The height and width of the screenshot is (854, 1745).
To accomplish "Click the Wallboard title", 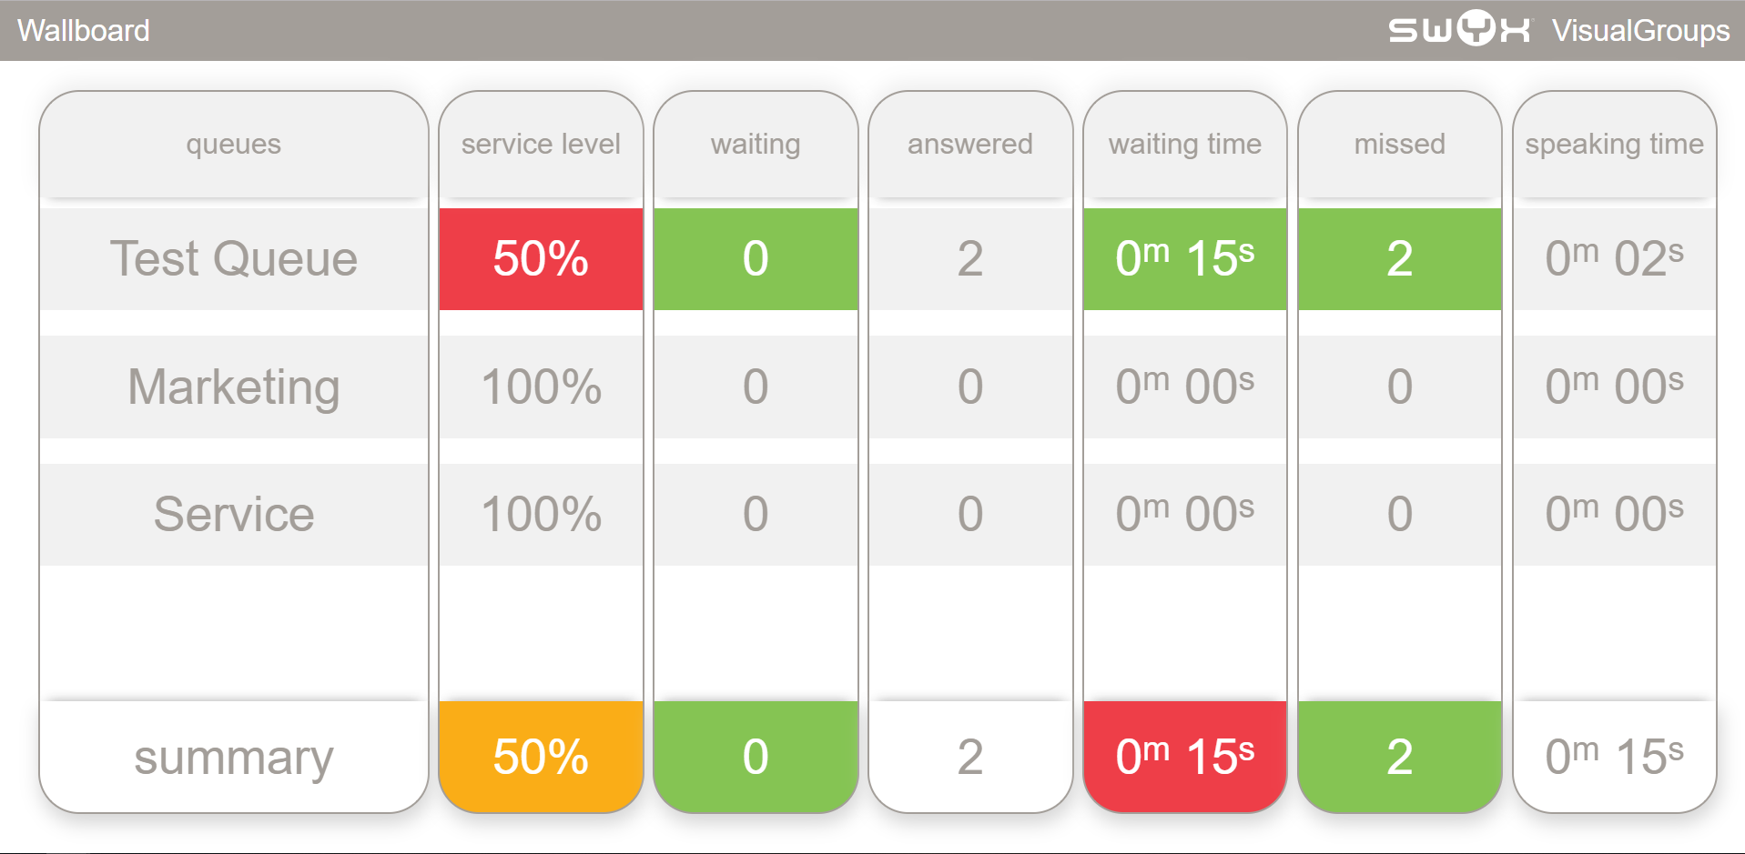I will point(84,31).
